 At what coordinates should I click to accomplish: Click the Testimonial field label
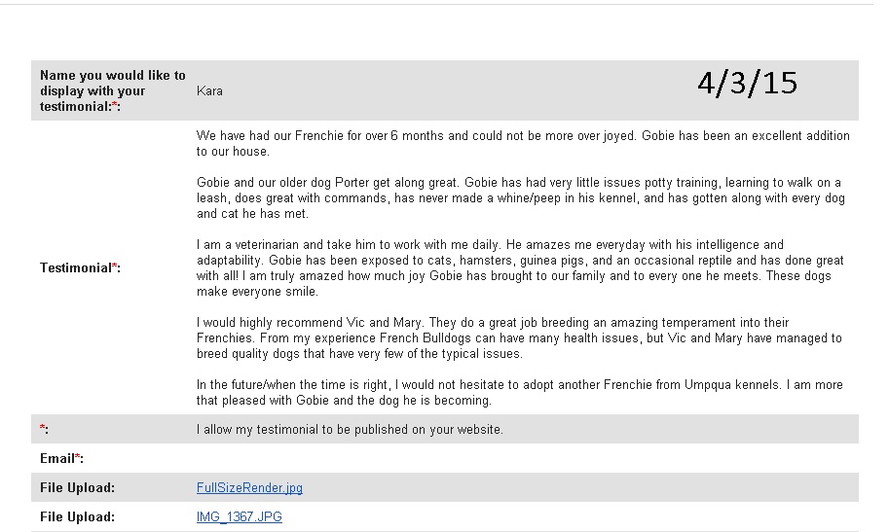80,268
